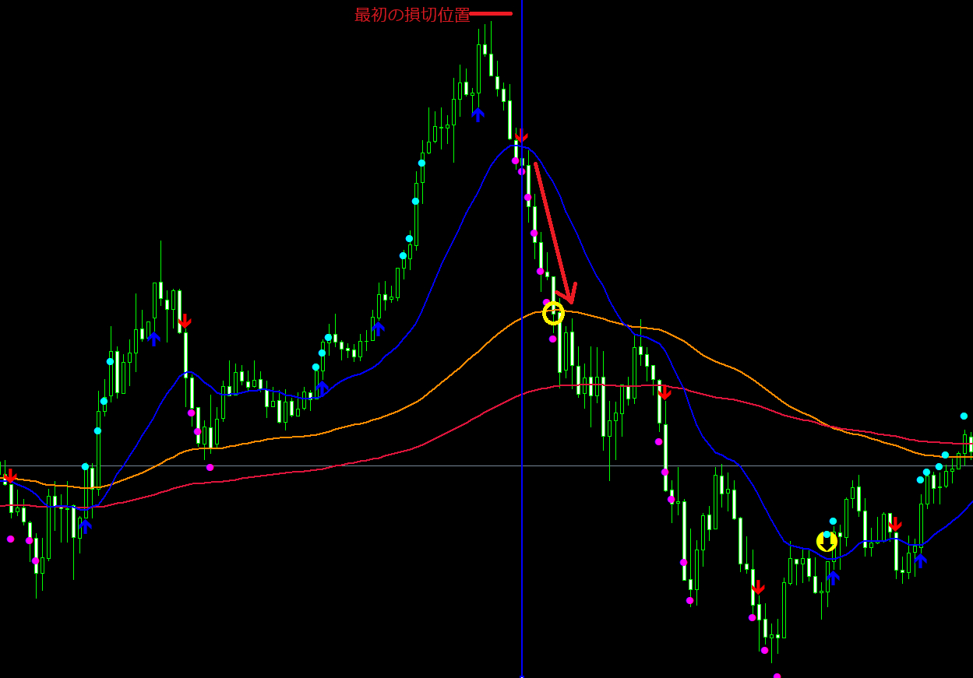Select the red sell arrow on blue vertical line
The width and height of the screenshot is (973, 678).
point(521,138)
